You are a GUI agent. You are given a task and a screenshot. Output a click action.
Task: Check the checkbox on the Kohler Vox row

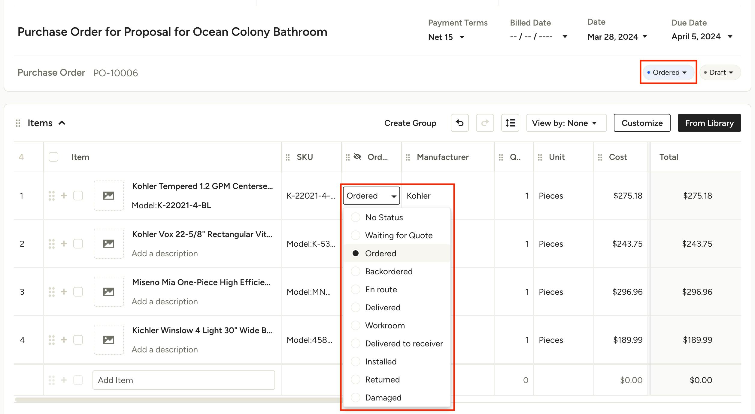pyautogui.click(x=78, y=244)
